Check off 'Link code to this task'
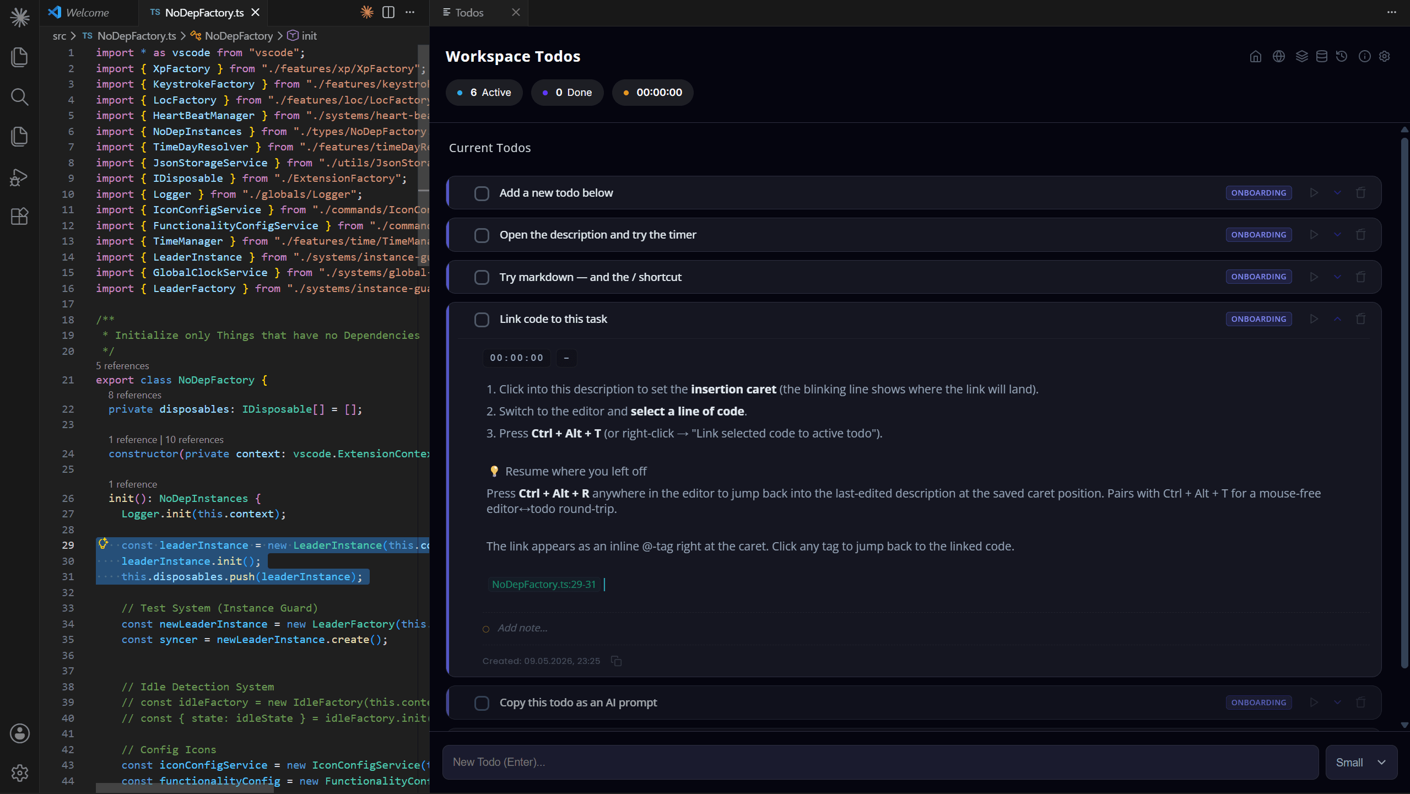Viewport: 1410px width, 794px height. pyautogui.click(x=482, y=320)
